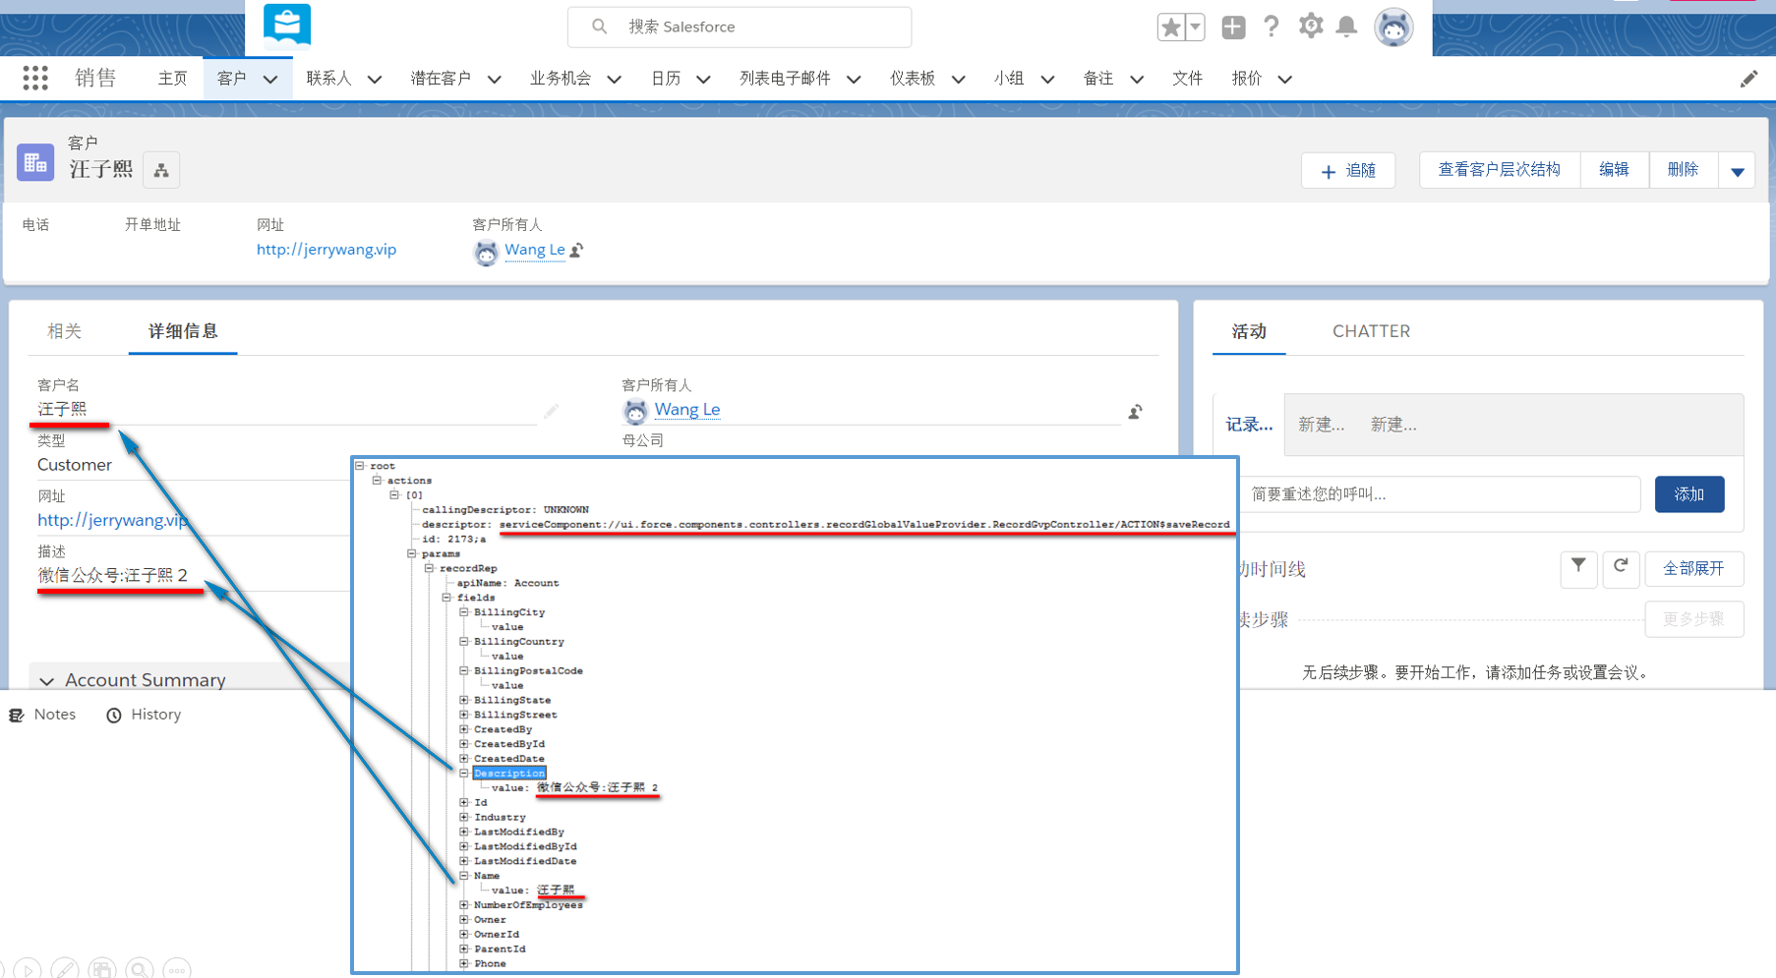Click 查看客户层次结构 button
The height and width of the screenshot is (978, 1776).
[1499, 170]
